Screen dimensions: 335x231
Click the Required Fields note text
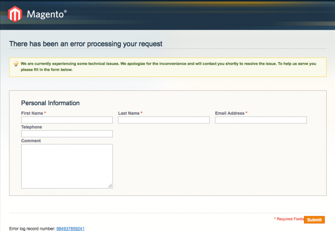289,219
